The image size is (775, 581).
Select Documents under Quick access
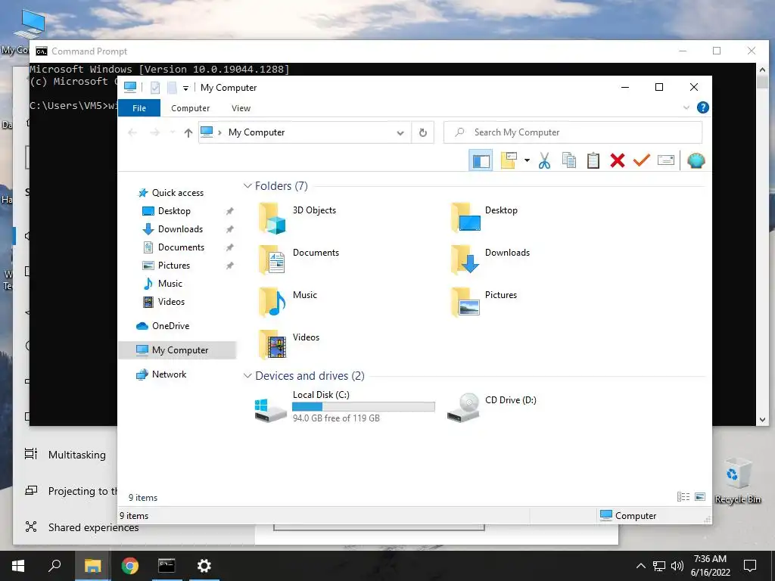[181, 247]
